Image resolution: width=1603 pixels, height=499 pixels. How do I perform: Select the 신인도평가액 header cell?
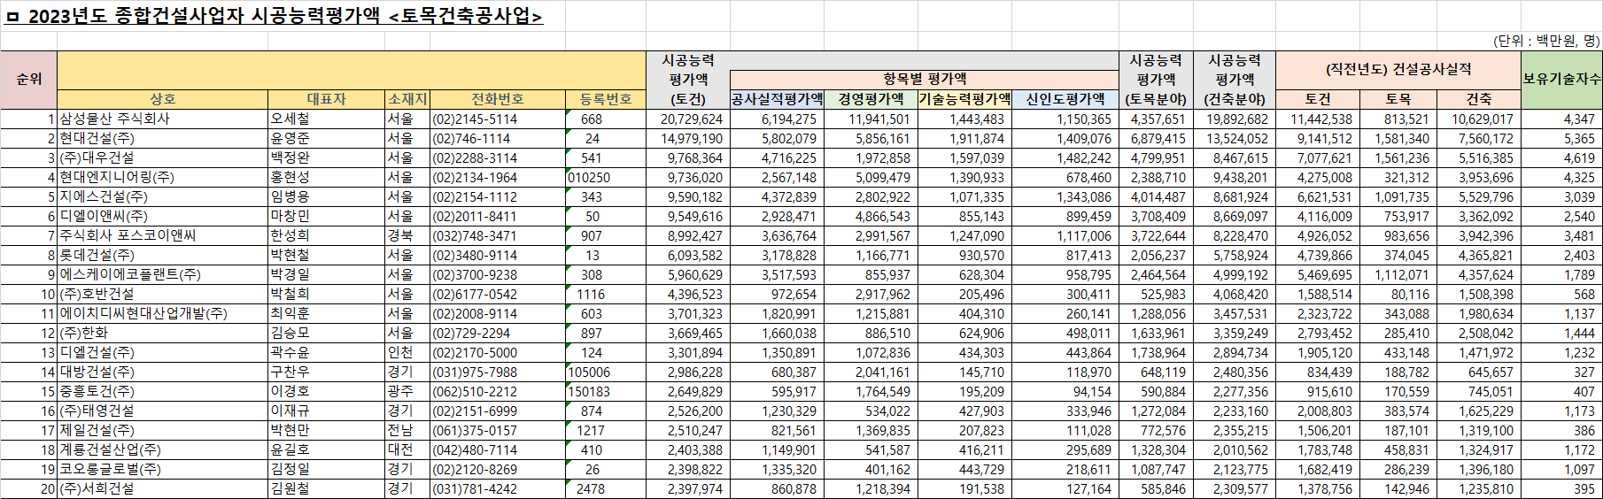[1065, 99]
